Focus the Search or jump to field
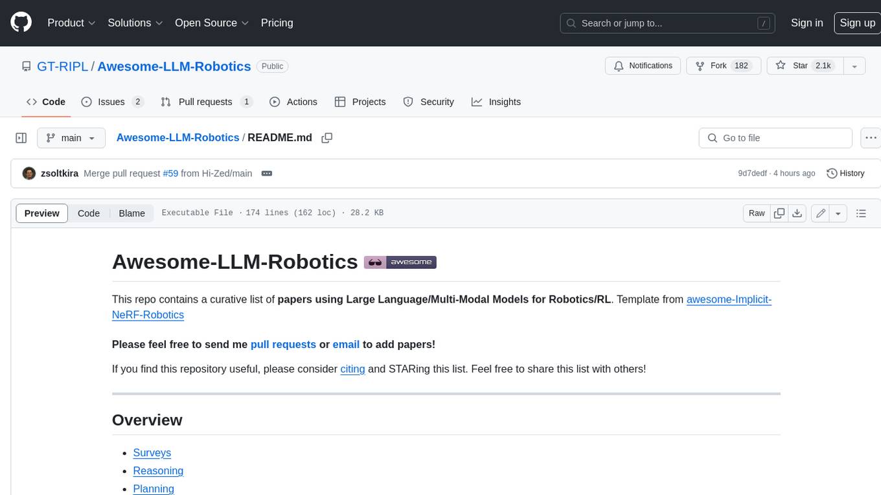This screenshot has width=881, height=495. 667,23
